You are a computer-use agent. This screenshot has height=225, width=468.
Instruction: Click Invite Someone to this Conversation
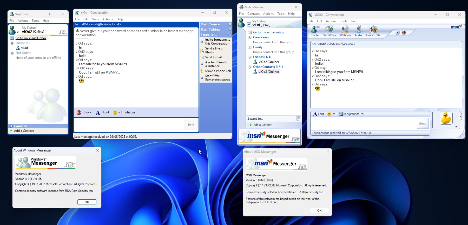[217, 41]
